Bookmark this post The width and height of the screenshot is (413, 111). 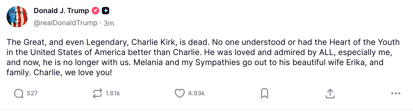(264, 93)
